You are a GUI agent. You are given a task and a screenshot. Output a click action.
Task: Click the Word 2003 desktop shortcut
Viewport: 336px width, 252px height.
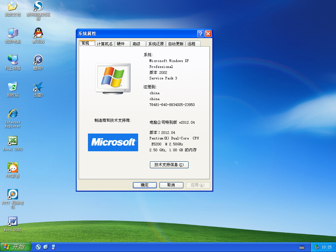12,221
